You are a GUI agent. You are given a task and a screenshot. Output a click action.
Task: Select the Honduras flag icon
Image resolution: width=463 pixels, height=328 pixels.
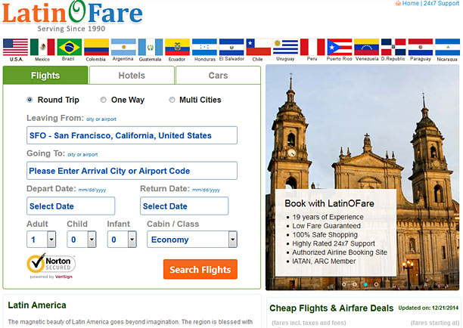pyautogui.click(x=204, y=47)
